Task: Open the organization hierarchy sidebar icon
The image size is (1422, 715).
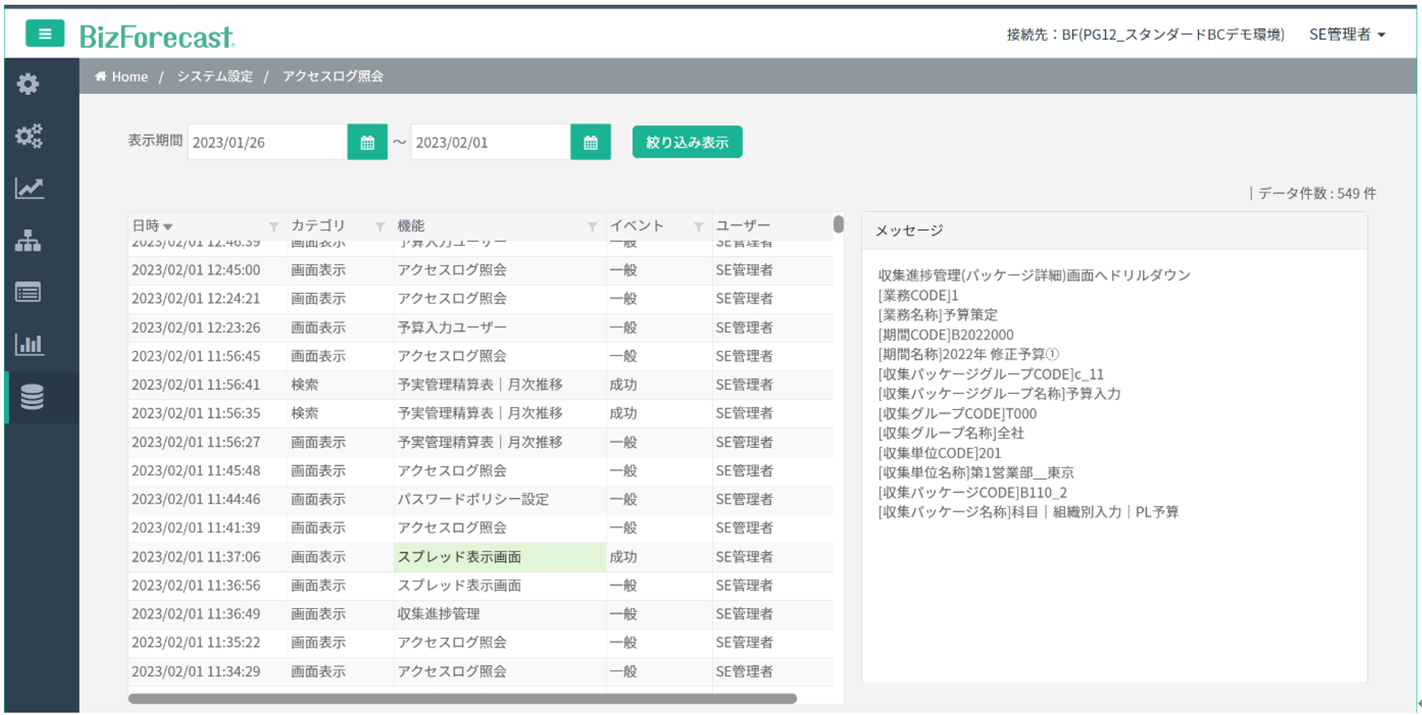Action: [28, 240]
